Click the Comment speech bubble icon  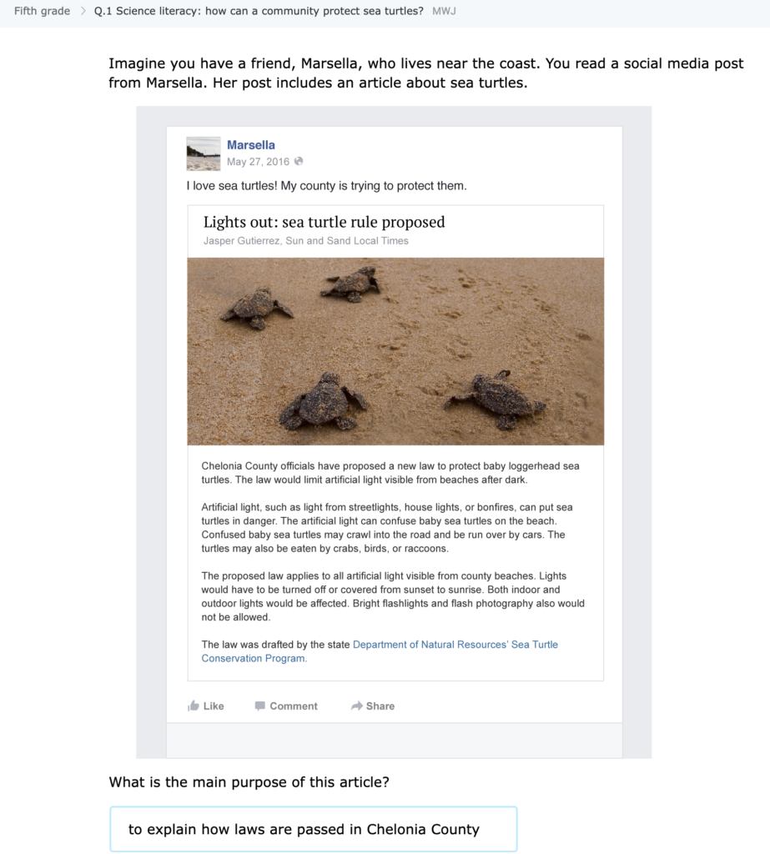(x=260, y=706)
